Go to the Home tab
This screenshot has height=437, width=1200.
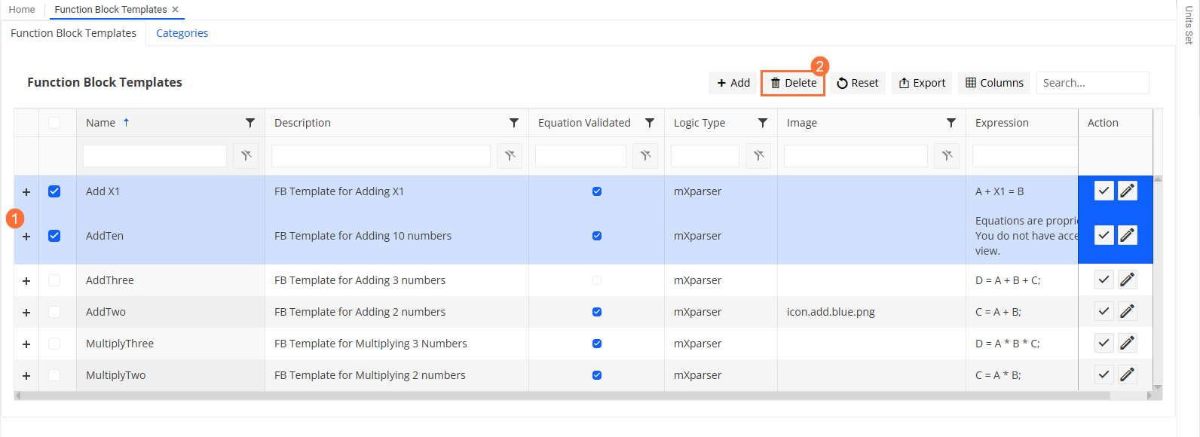22,10
